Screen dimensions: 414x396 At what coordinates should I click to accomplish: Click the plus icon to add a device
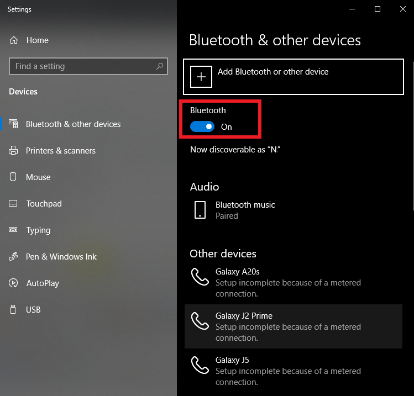point(201,77)
